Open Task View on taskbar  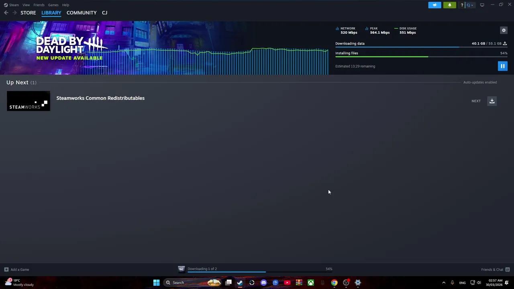click(x=228, y=283)
